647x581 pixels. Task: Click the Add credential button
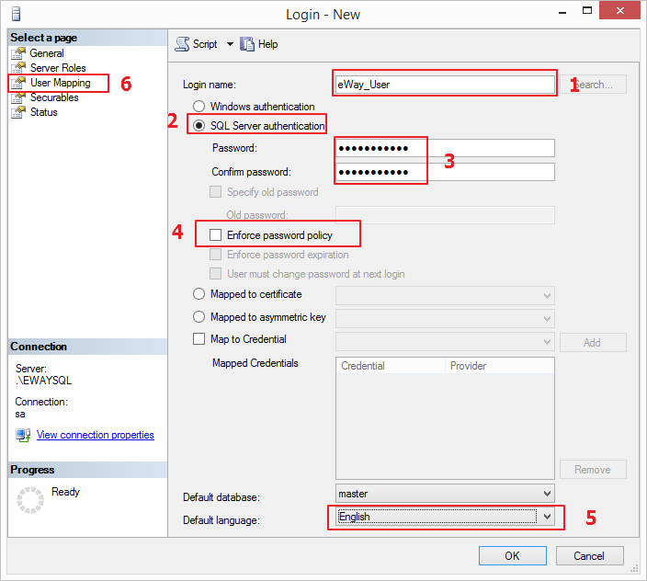point(593,343)
